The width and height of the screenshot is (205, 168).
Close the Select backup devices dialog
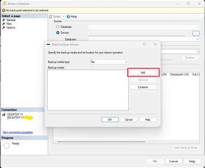click(155, 44)
